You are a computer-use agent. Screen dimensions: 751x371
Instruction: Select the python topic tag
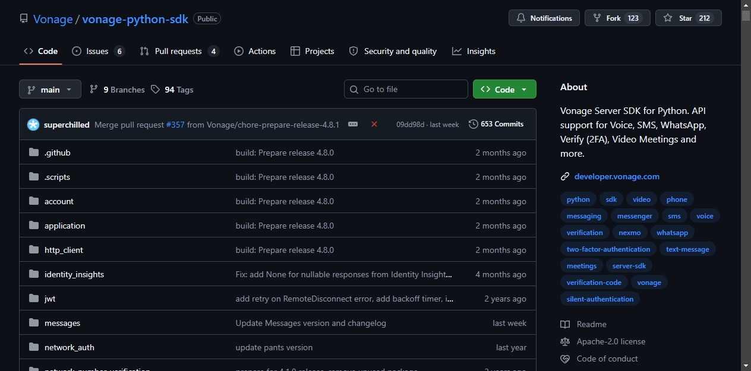coord(578,199)
